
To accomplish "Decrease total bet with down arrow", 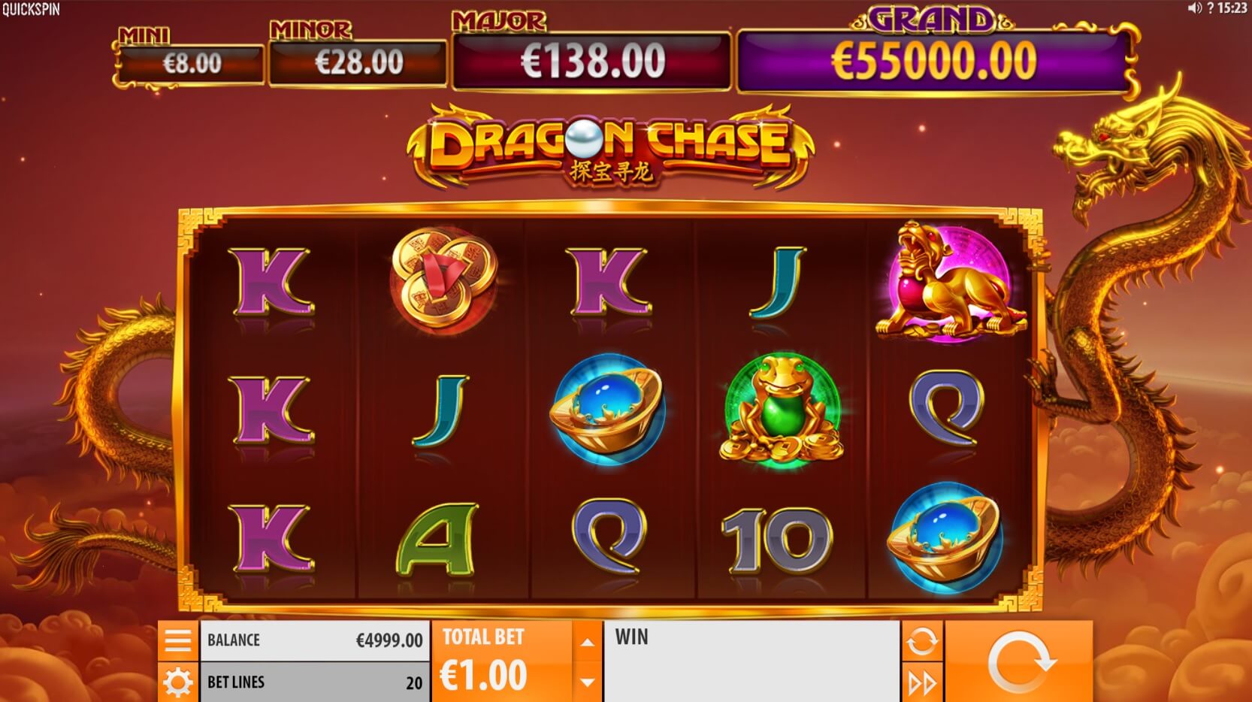I will pos(588,682).
